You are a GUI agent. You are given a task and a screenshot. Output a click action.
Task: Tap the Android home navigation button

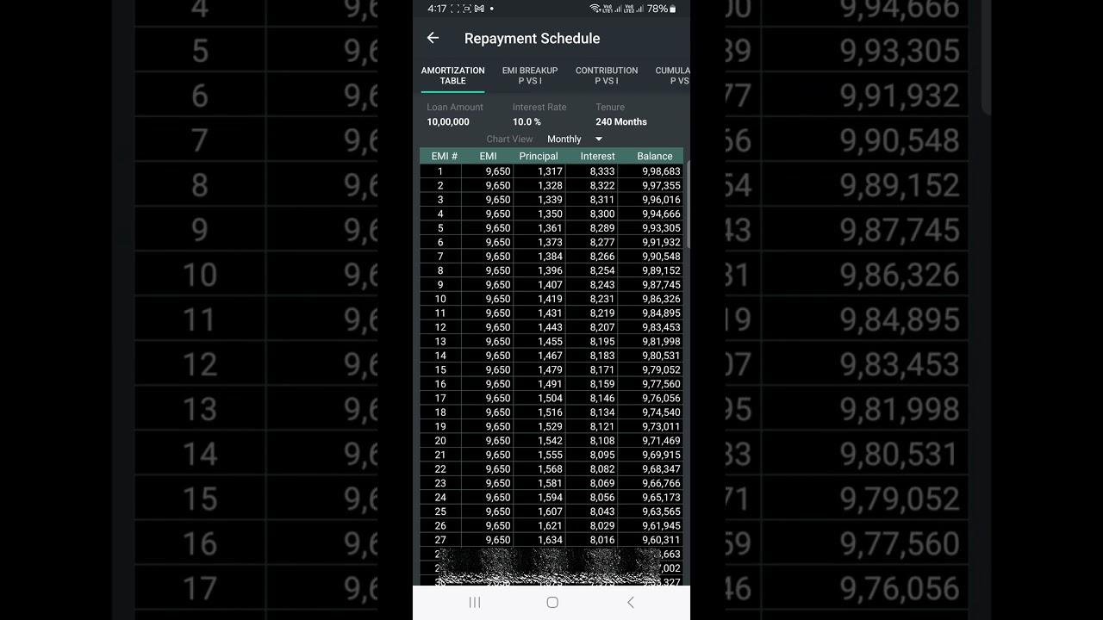pos(552,603)
